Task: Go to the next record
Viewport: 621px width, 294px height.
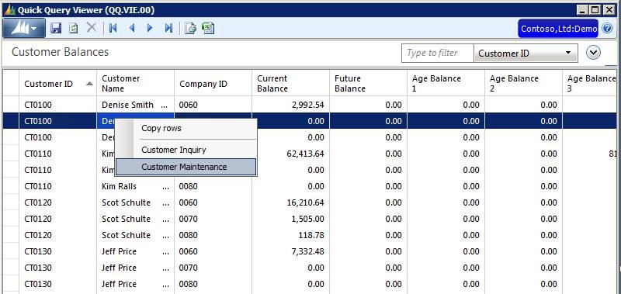Action: [x=150, y=28]
